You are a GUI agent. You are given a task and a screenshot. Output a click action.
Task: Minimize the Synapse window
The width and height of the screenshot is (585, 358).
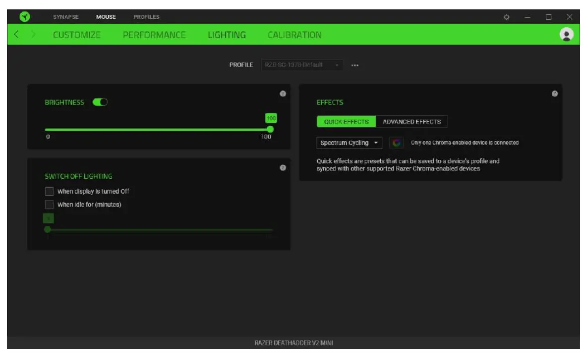527,17
